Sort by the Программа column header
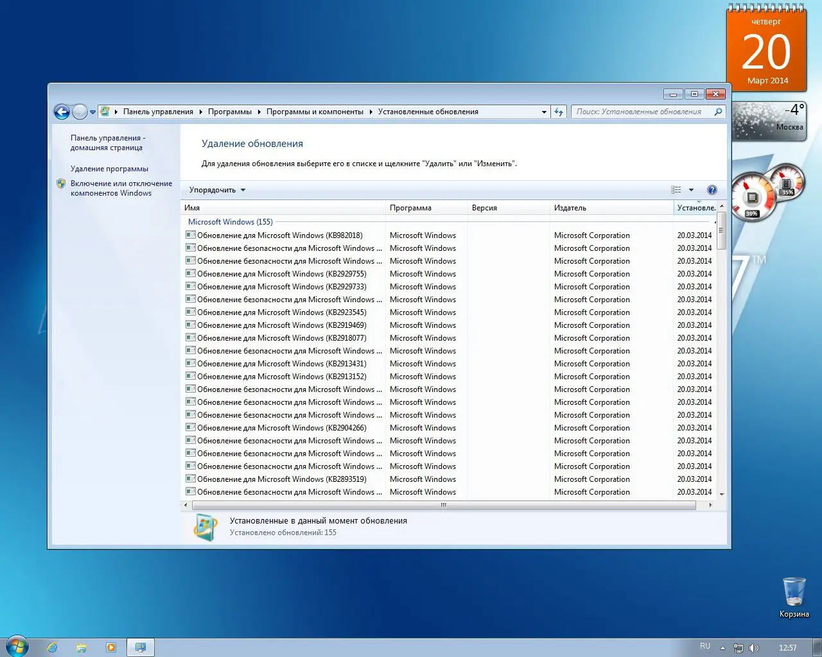Viewport: 822px width, 657px height. point(427,208)
